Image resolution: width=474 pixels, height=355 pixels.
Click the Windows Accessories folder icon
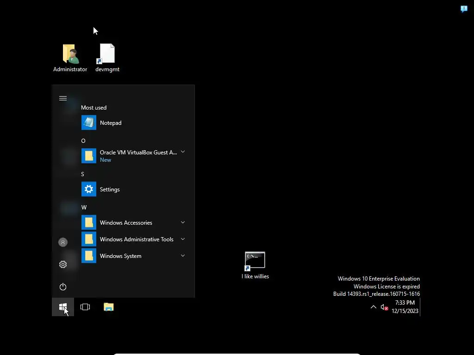click(89, 222)
